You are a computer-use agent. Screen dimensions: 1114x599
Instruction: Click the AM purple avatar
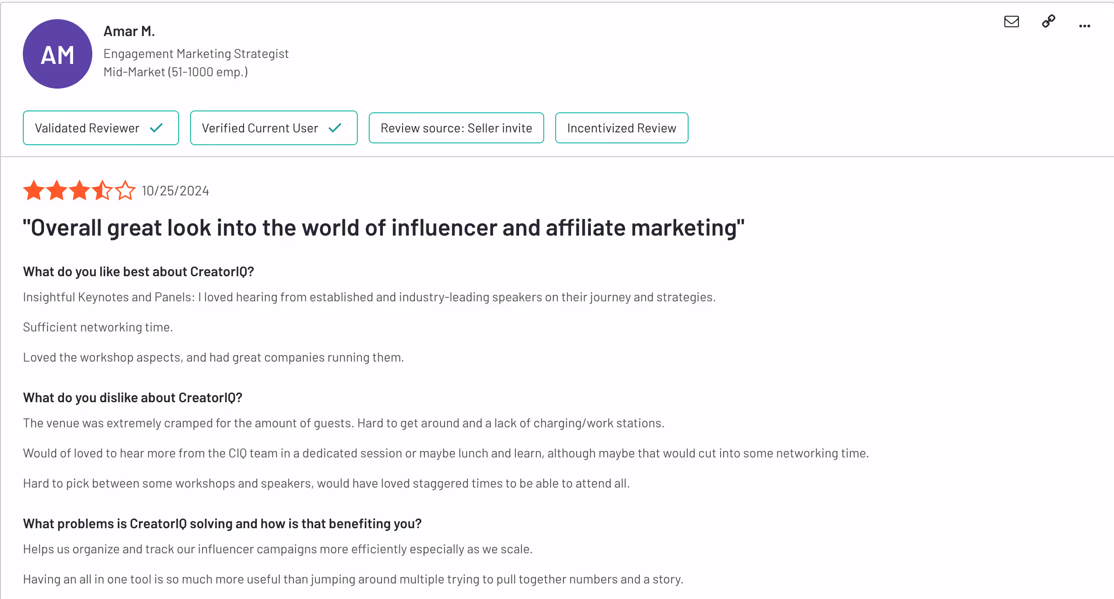tap(58, 54)
